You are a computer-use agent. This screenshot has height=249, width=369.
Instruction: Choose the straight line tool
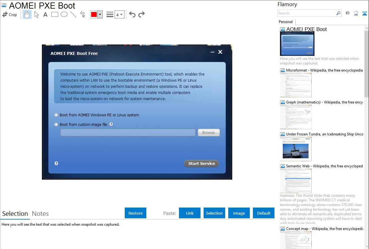(x=73, y=14)
